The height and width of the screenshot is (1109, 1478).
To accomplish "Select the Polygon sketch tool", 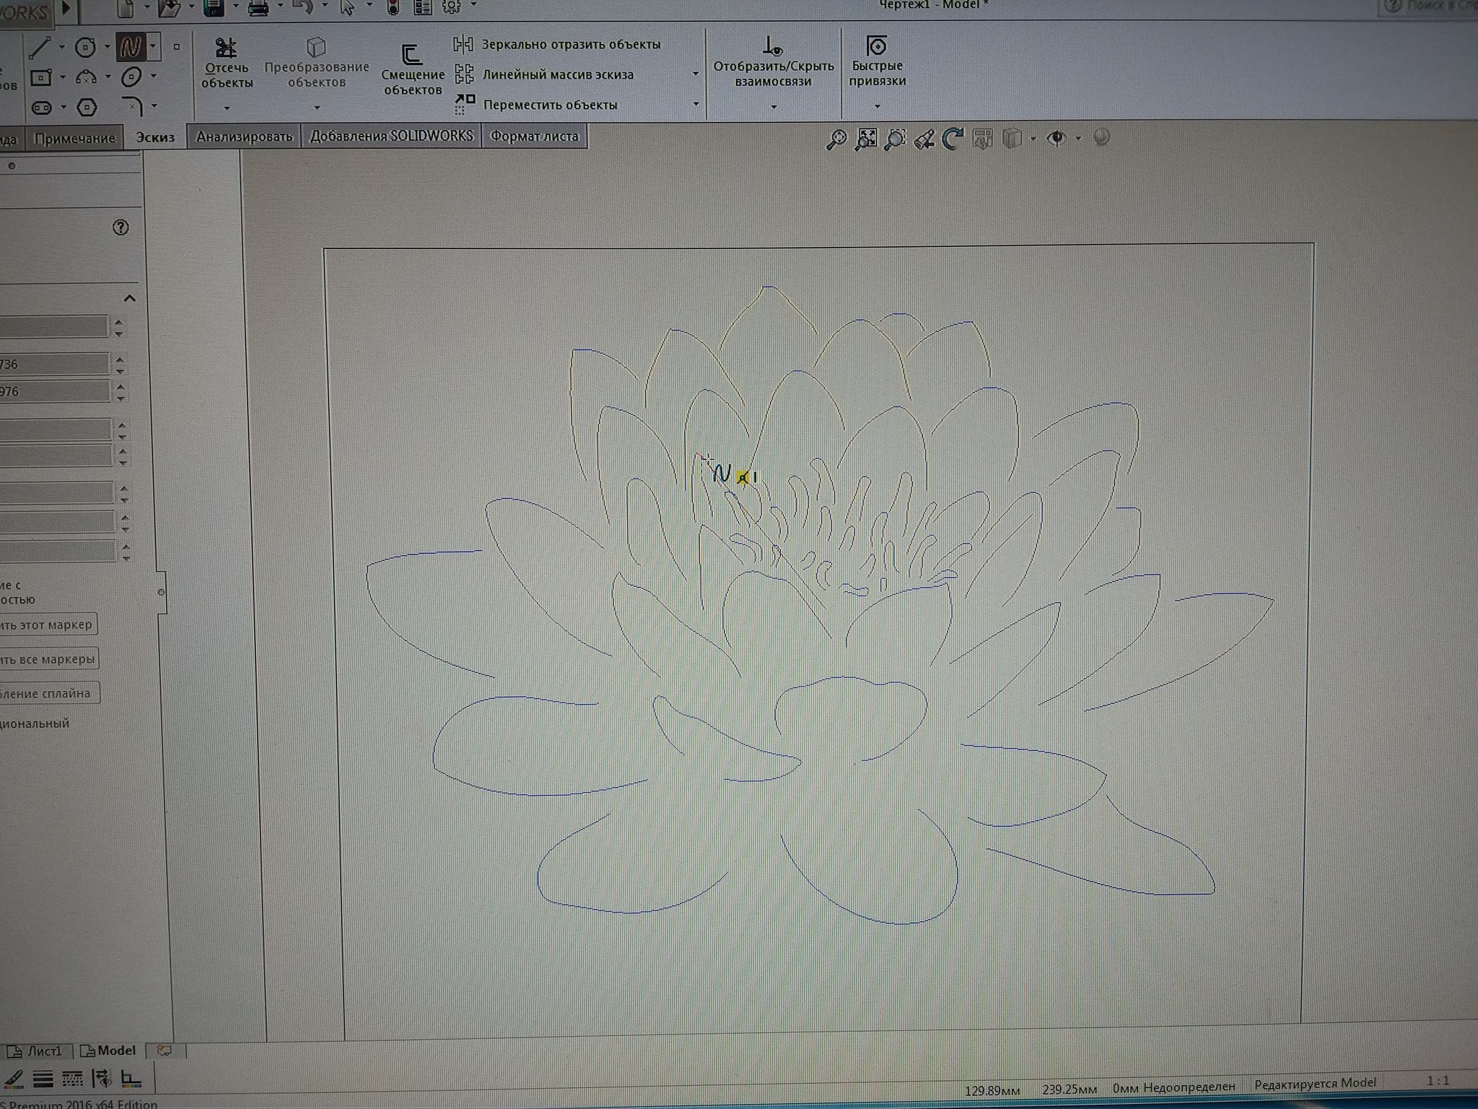I will pos(87,108).
